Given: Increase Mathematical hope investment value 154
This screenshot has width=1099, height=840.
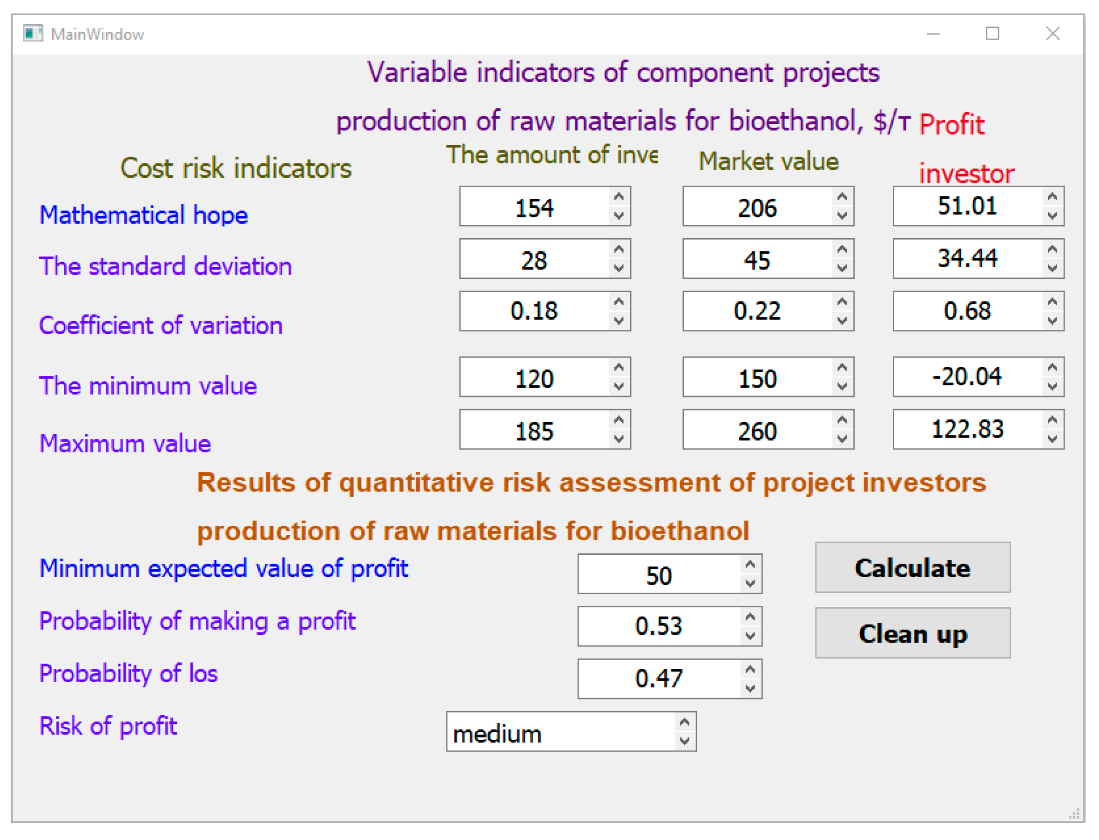Looking at the screenshot, I should tap(620, 197).
